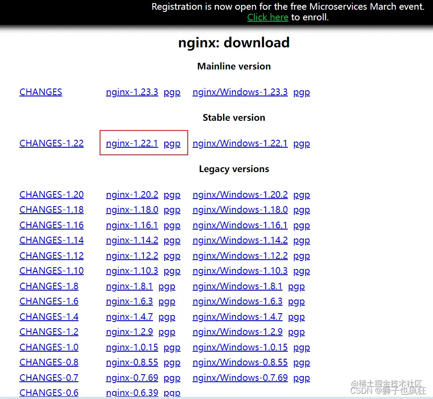The height and width of the screenshot is (399, 433).
Task: Download nginx/Windows-1.14.2
Action: 240,240
